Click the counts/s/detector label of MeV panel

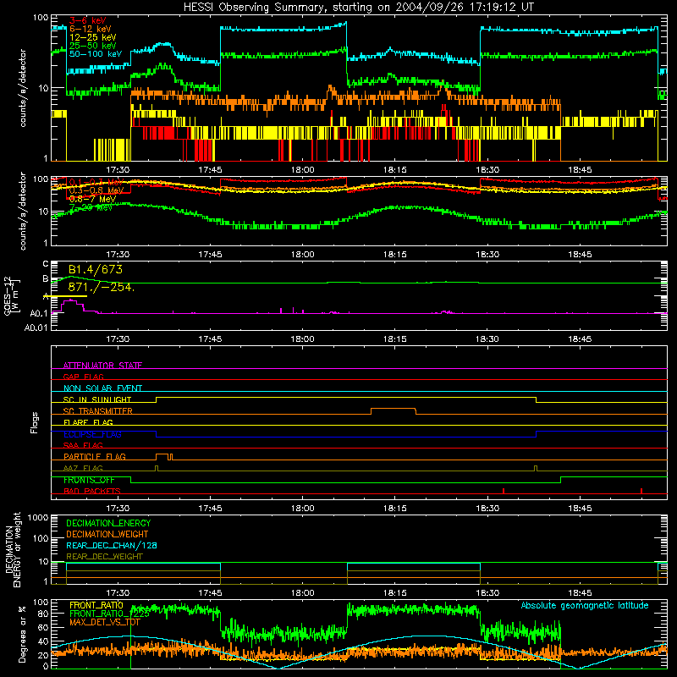[23, 211]
